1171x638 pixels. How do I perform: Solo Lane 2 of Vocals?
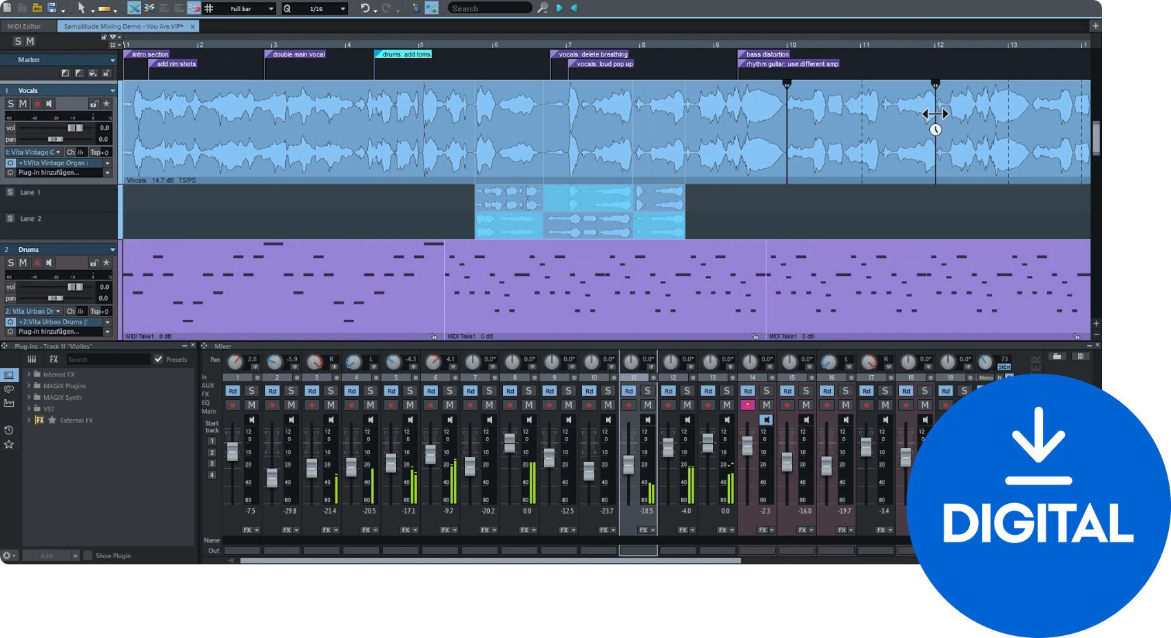[x=10, y=218]
